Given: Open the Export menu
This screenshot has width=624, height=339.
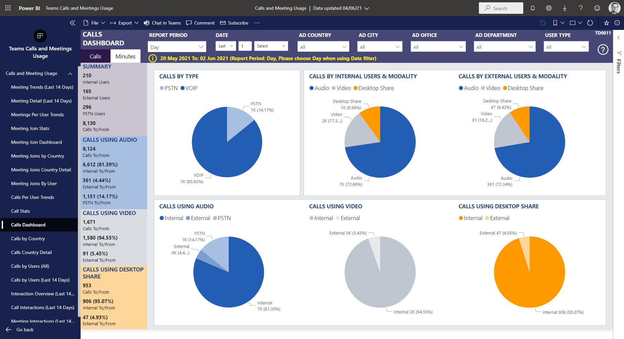Looking at the screenshot, I should 125,23.
